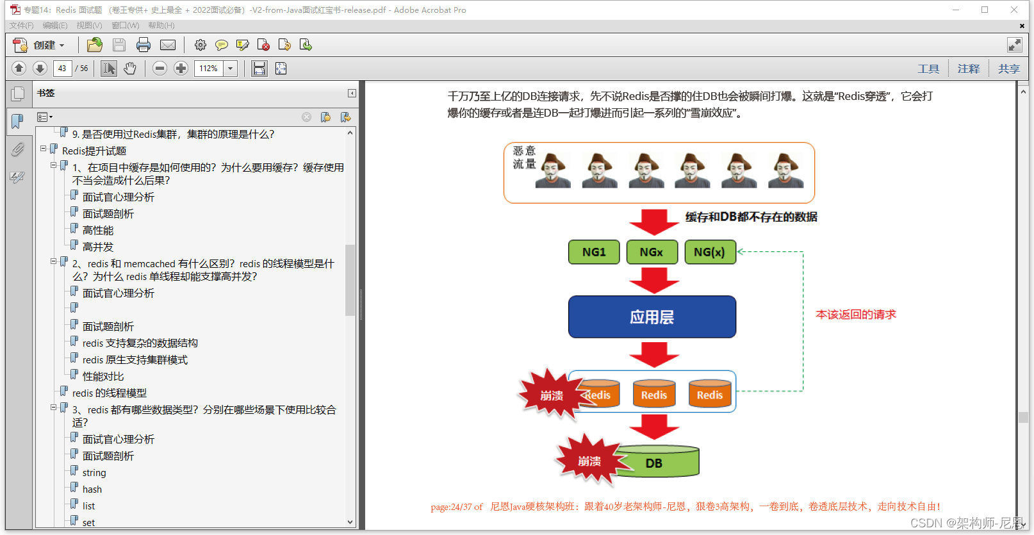The image size is (1034, 535).
Task: Go to next page arrow
Action: click(x=40, y=68)
